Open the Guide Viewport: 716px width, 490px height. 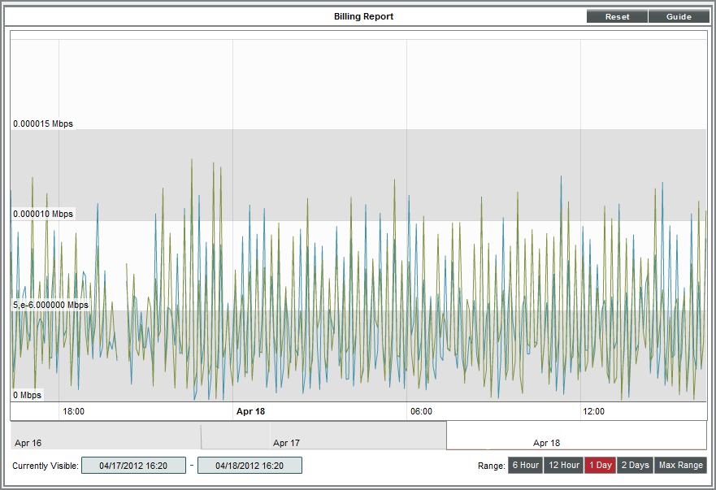point(679,16)
